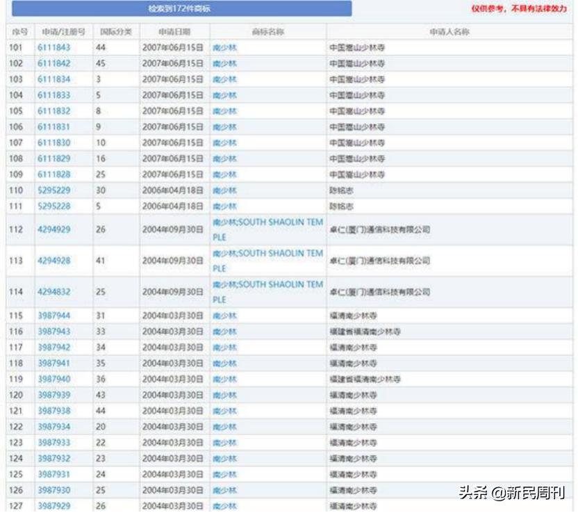578x513 pixels.
Task: Open registration number 6111832 link
Action: pos(53,111)
